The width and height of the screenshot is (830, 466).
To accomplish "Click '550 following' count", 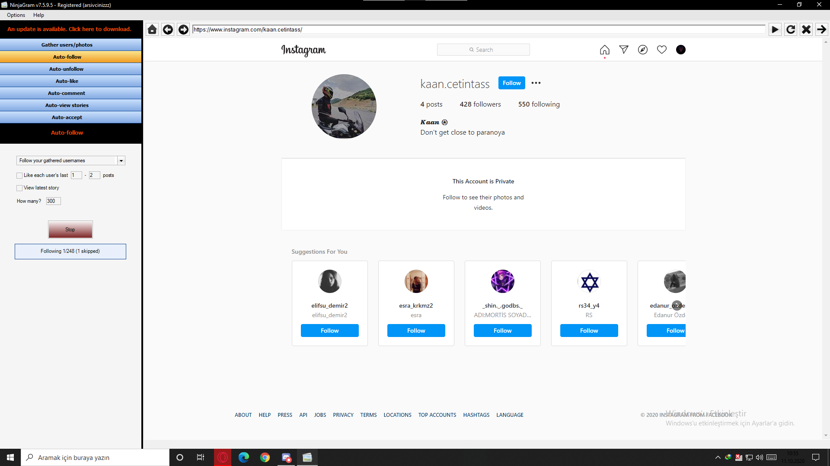I will point(539,104).
